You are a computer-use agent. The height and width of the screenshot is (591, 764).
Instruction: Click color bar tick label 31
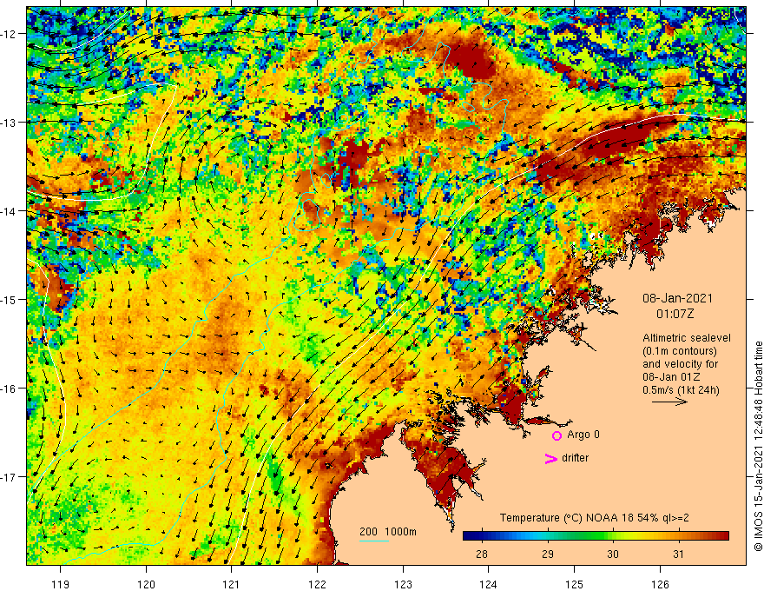click(x=678, y=554)
